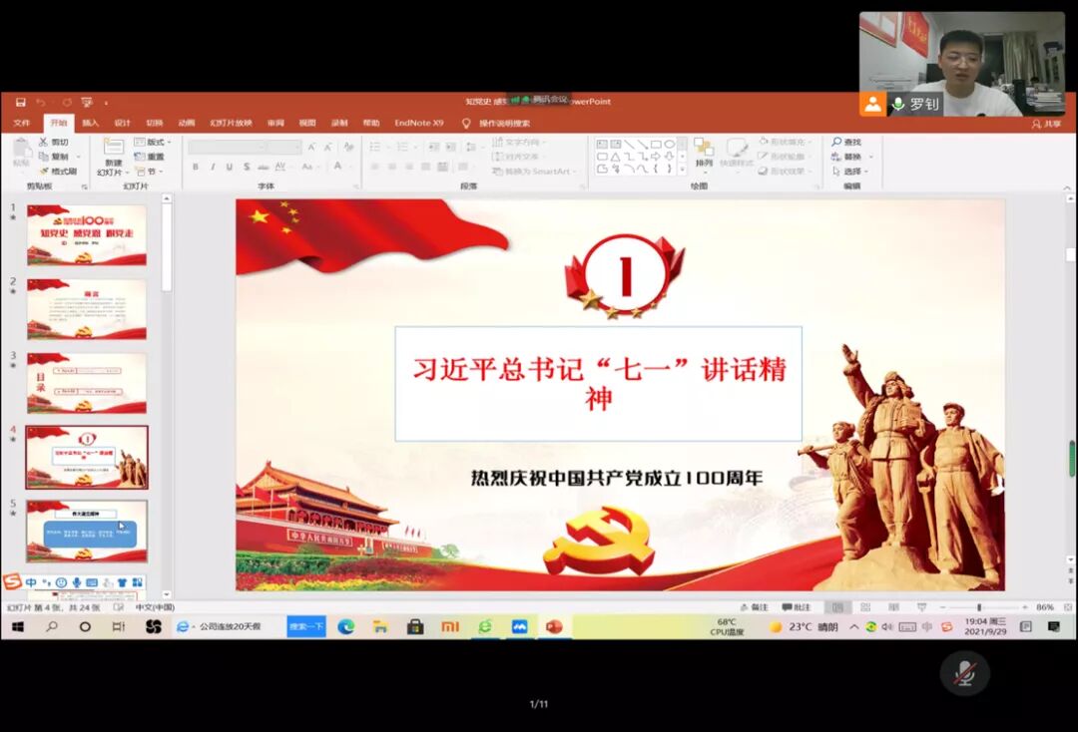Image resolution: width=1078 pixels, height=732 pixels.
Task: Toggle the Comments (批注) pane in status bar
Action: [x=796, y=606]
